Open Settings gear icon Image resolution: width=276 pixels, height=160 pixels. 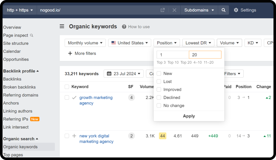tap(236, 10)
